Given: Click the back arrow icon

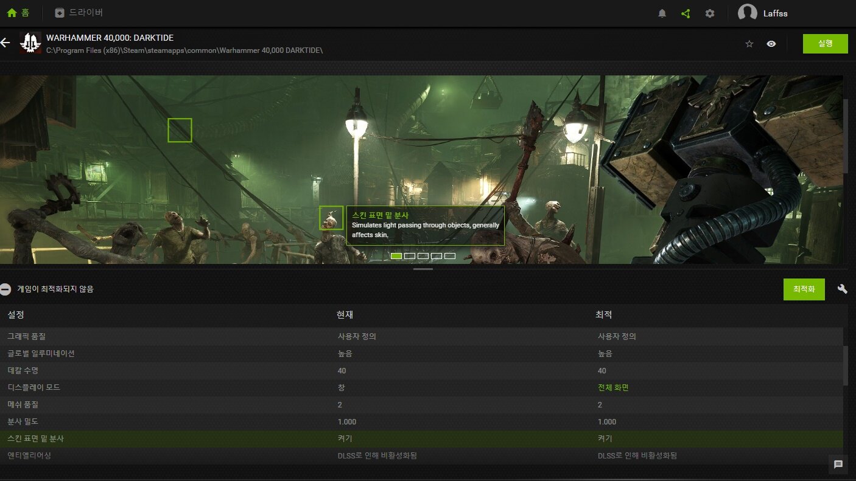Looking at the screenshot, I should tap(5, 43).
